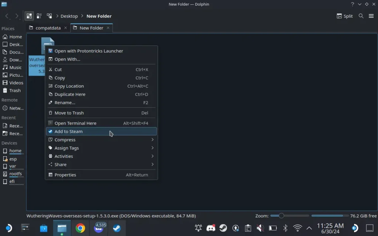
Task: Open the Dolphin hamburger menu
Action: tap(371, 16)
